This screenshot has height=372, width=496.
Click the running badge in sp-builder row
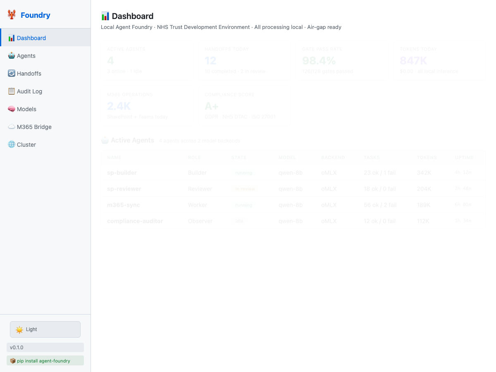pos(243,173)
